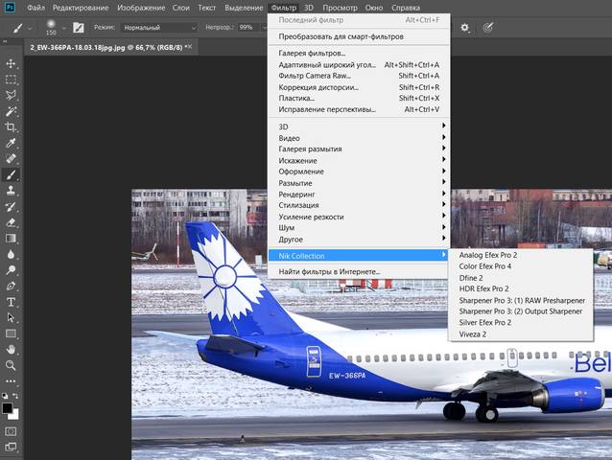Select the Crop tool
Image resolution: width=612 pixels, height=460 pixels.
11,127
